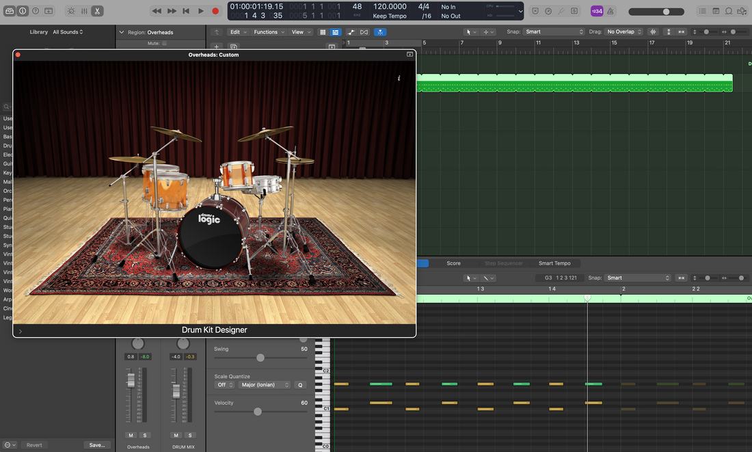Open the Loop Browser icon

pyautogui.click(x=729, y=11)
